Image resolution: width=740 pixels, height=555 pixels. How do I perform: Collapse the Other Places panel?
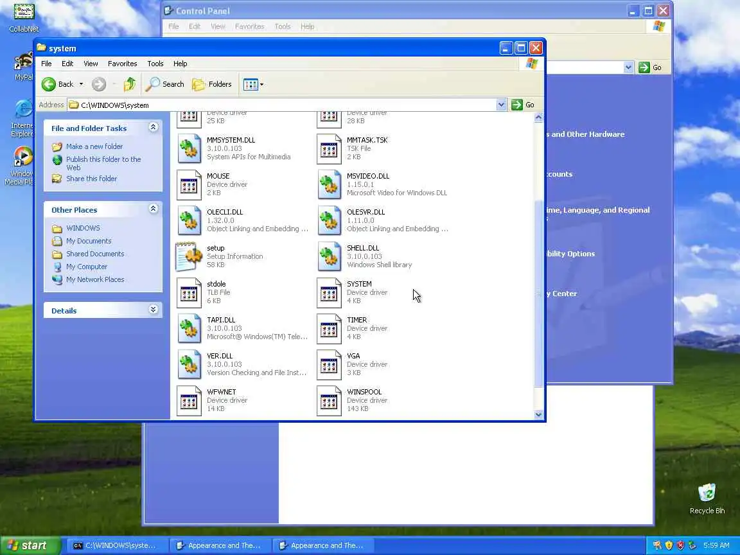(153, 209)
